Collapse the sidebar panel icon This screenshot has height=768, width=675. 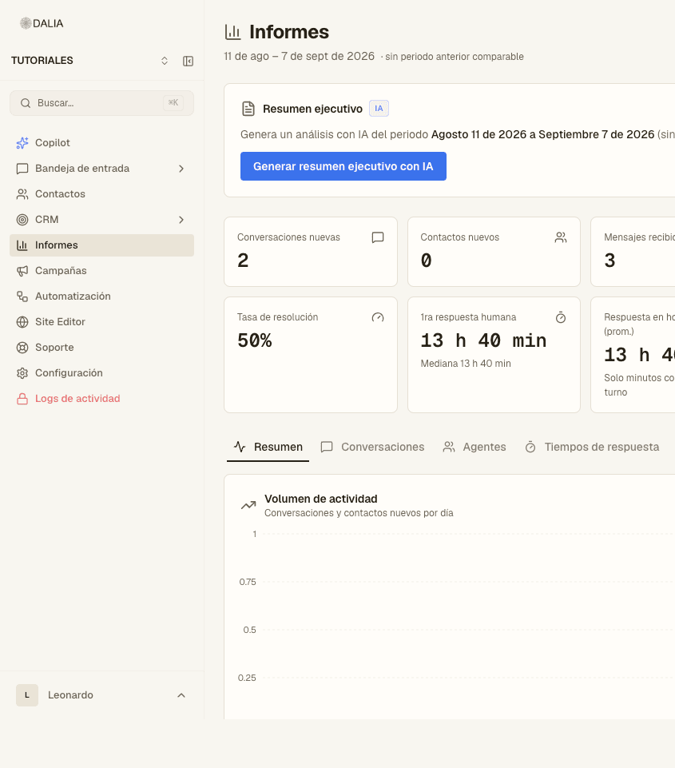pos(188,61)
